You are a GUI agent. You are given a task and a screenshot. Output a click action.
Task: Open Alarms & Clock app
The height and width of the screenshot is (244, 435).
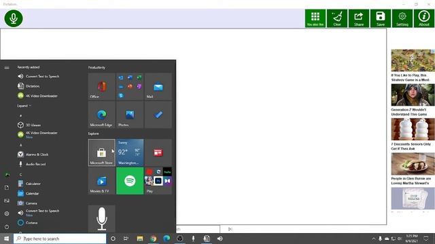coord(33,155)
